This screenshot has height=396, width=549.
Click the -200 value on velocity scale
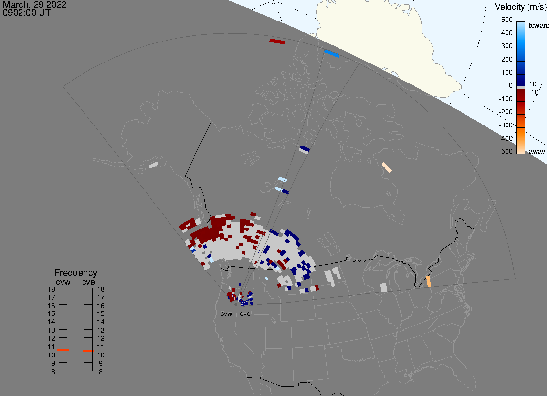506,112
